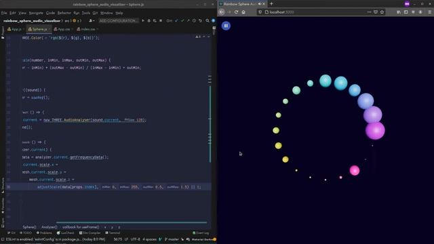Switch to the index.css editor tab

(87, 29)
